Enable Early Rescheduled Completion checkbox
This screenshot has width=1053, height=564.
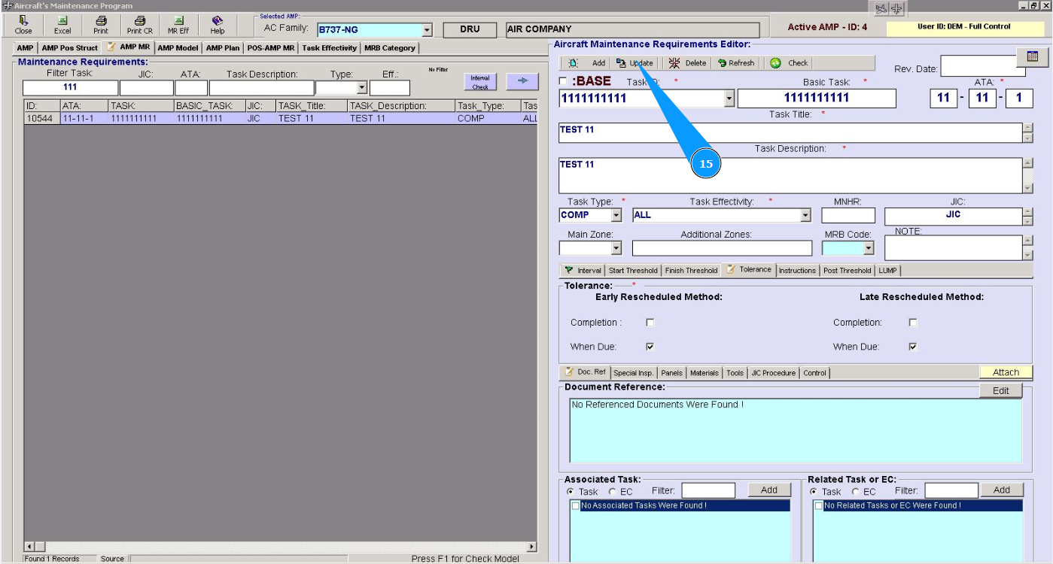coord(650,323)
